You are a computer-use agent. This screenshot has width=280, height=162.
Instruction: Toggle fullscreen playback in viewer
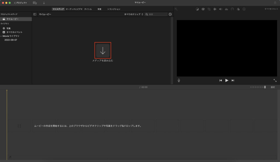[x=275, y=80]
